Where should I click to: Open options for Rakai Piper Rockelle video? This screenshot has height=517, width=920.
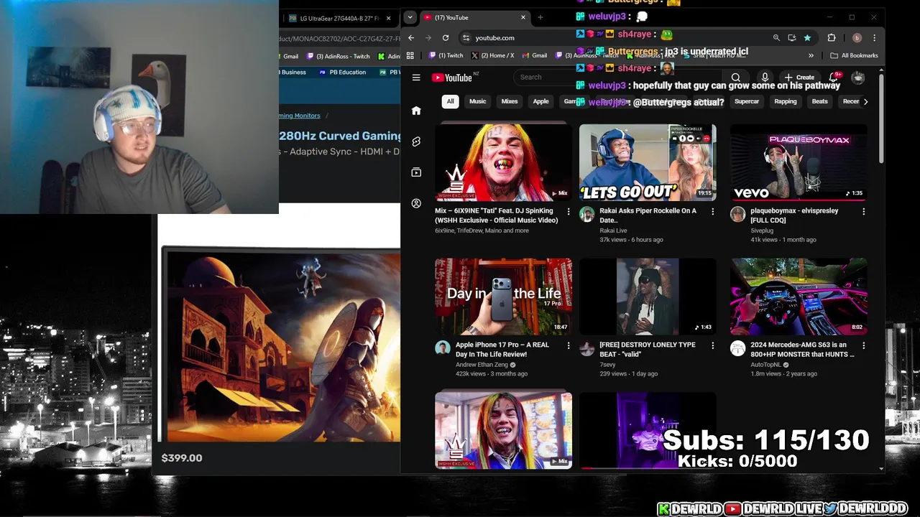713,211
